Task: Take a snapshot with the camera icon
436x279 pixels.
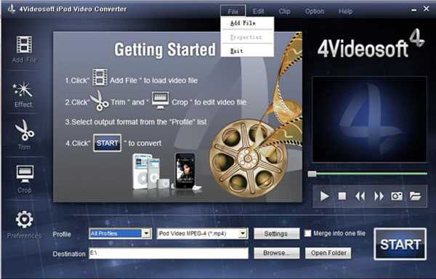Action: click(x=397, y=196)
